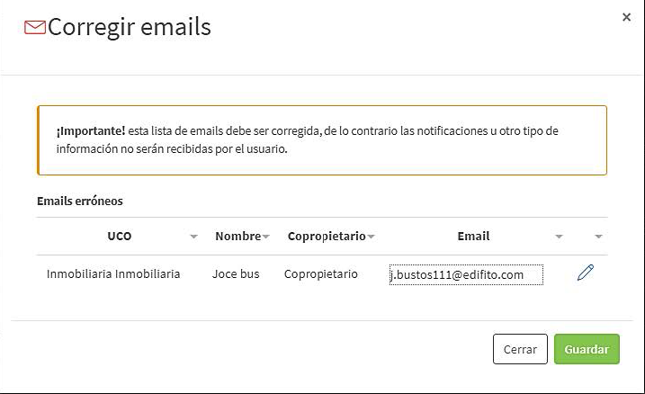The width and height of the screenshot is (645, 394).
Task: Click the rightmost arrow above the pencil column
Action: click(598, 237)
